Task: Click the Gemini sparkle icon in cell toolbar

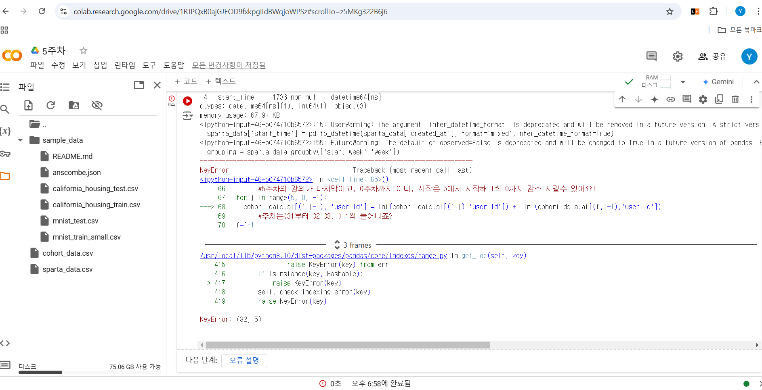Action: 655,99
